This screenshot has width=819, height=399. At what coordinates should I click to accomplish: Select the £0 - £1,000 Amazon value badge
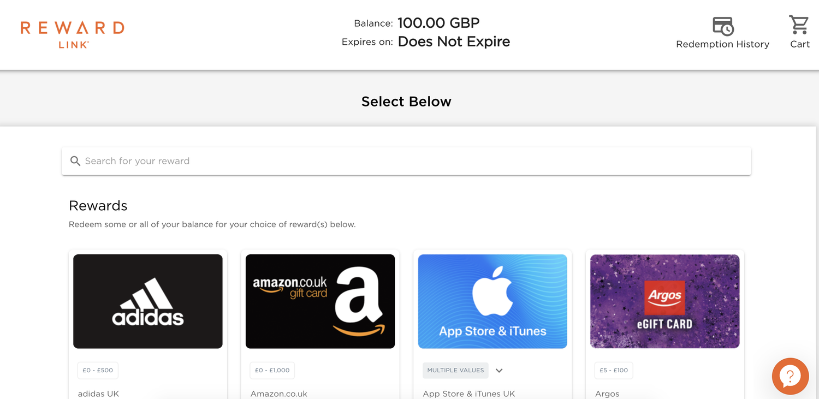272,370
